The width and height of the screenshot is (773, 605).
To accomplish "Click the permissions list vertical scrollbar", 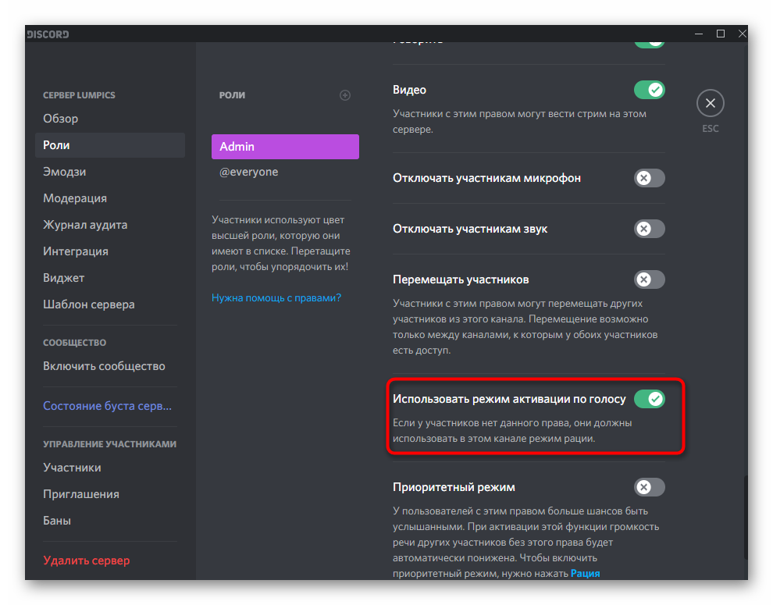I will pyautogui.click(x=744, y=515).
